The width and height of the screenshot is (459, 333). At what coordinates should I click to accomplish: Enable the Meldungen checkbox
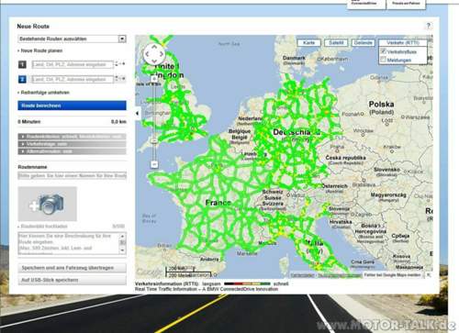coord(383,60)
